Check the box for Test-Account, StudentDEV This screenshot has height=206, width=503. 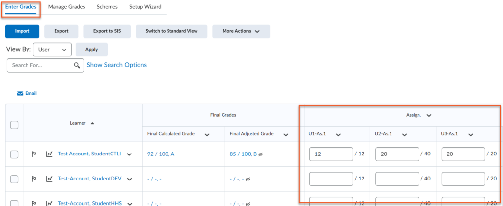(x=14, y=179)
